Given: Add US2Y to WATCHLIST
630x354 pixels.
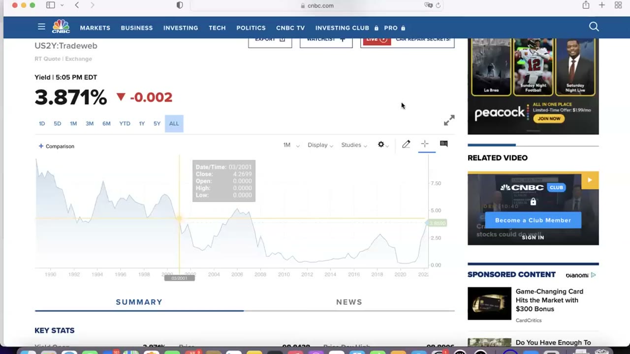Looking at the screenshot, I should [326, 40].
